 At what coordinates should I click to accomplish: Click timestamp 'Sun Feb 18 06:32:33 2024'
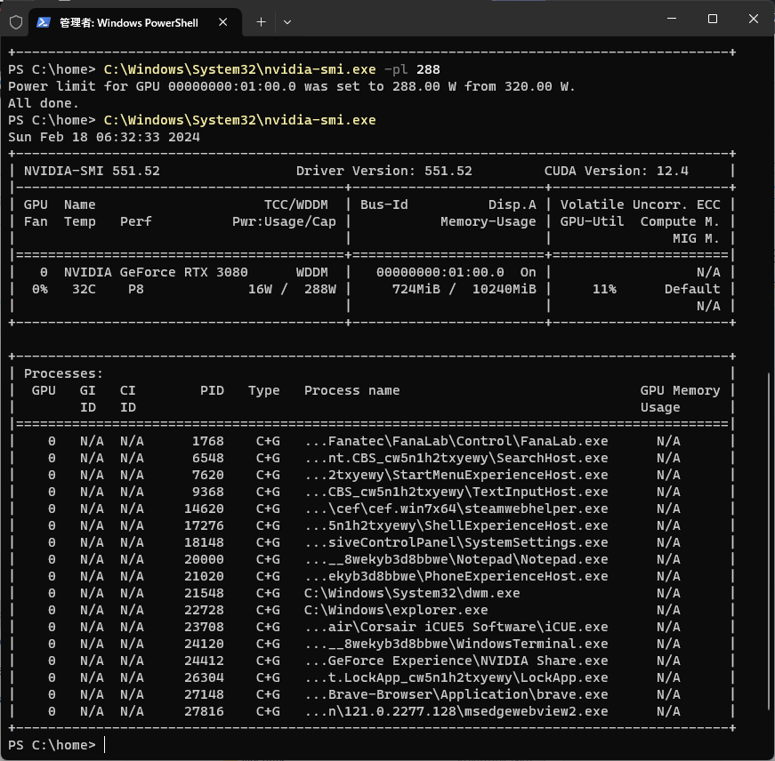pyautogui.click(x=104, y=137)
